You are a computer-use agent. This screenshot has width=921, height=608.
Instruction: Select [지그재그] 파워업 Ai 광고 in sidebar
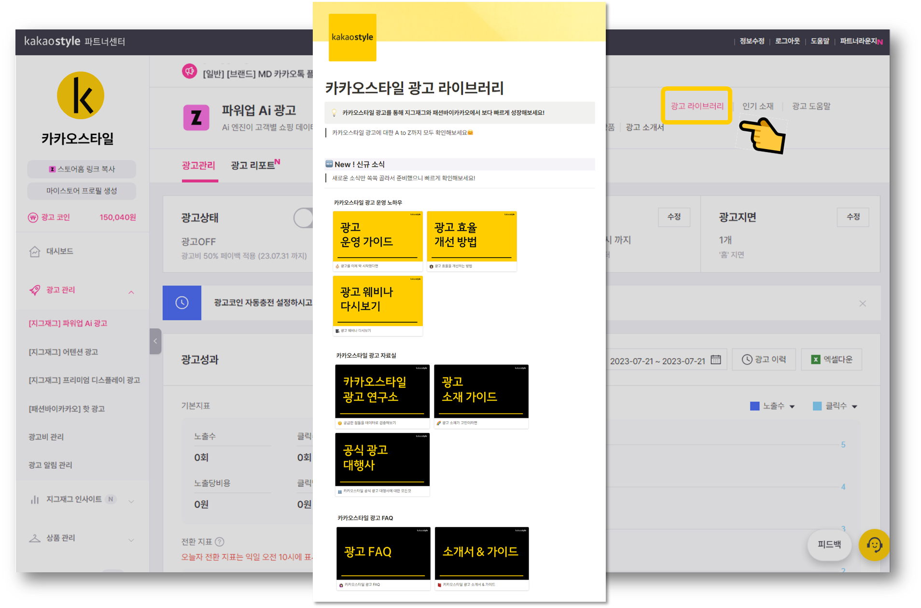[x=68, y=323]
